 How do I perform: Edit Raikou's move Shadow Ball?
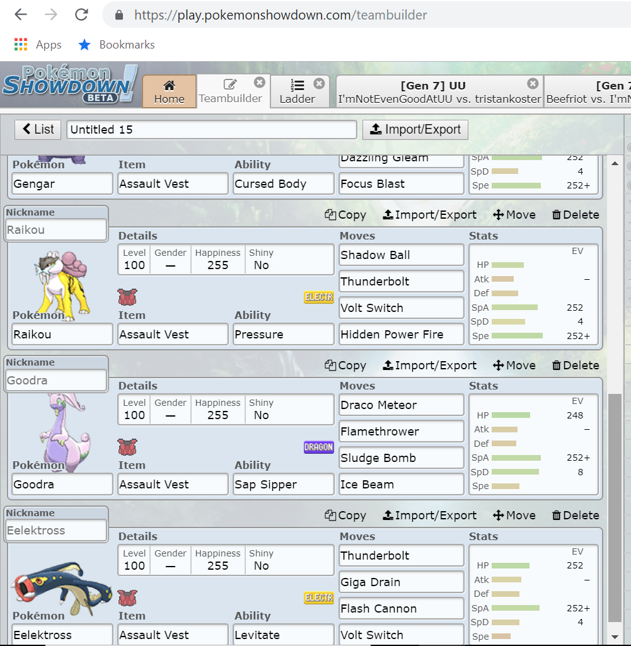402,255
